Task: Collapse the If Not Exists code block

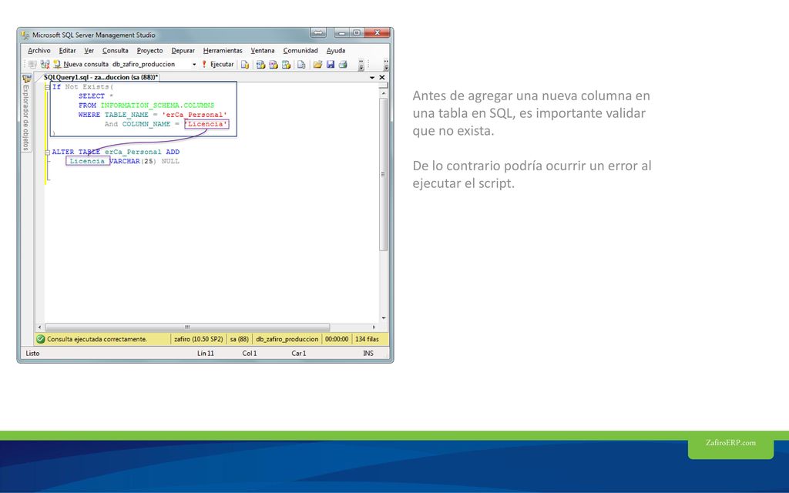Action: pyautogui.click(x=47, y=87)
